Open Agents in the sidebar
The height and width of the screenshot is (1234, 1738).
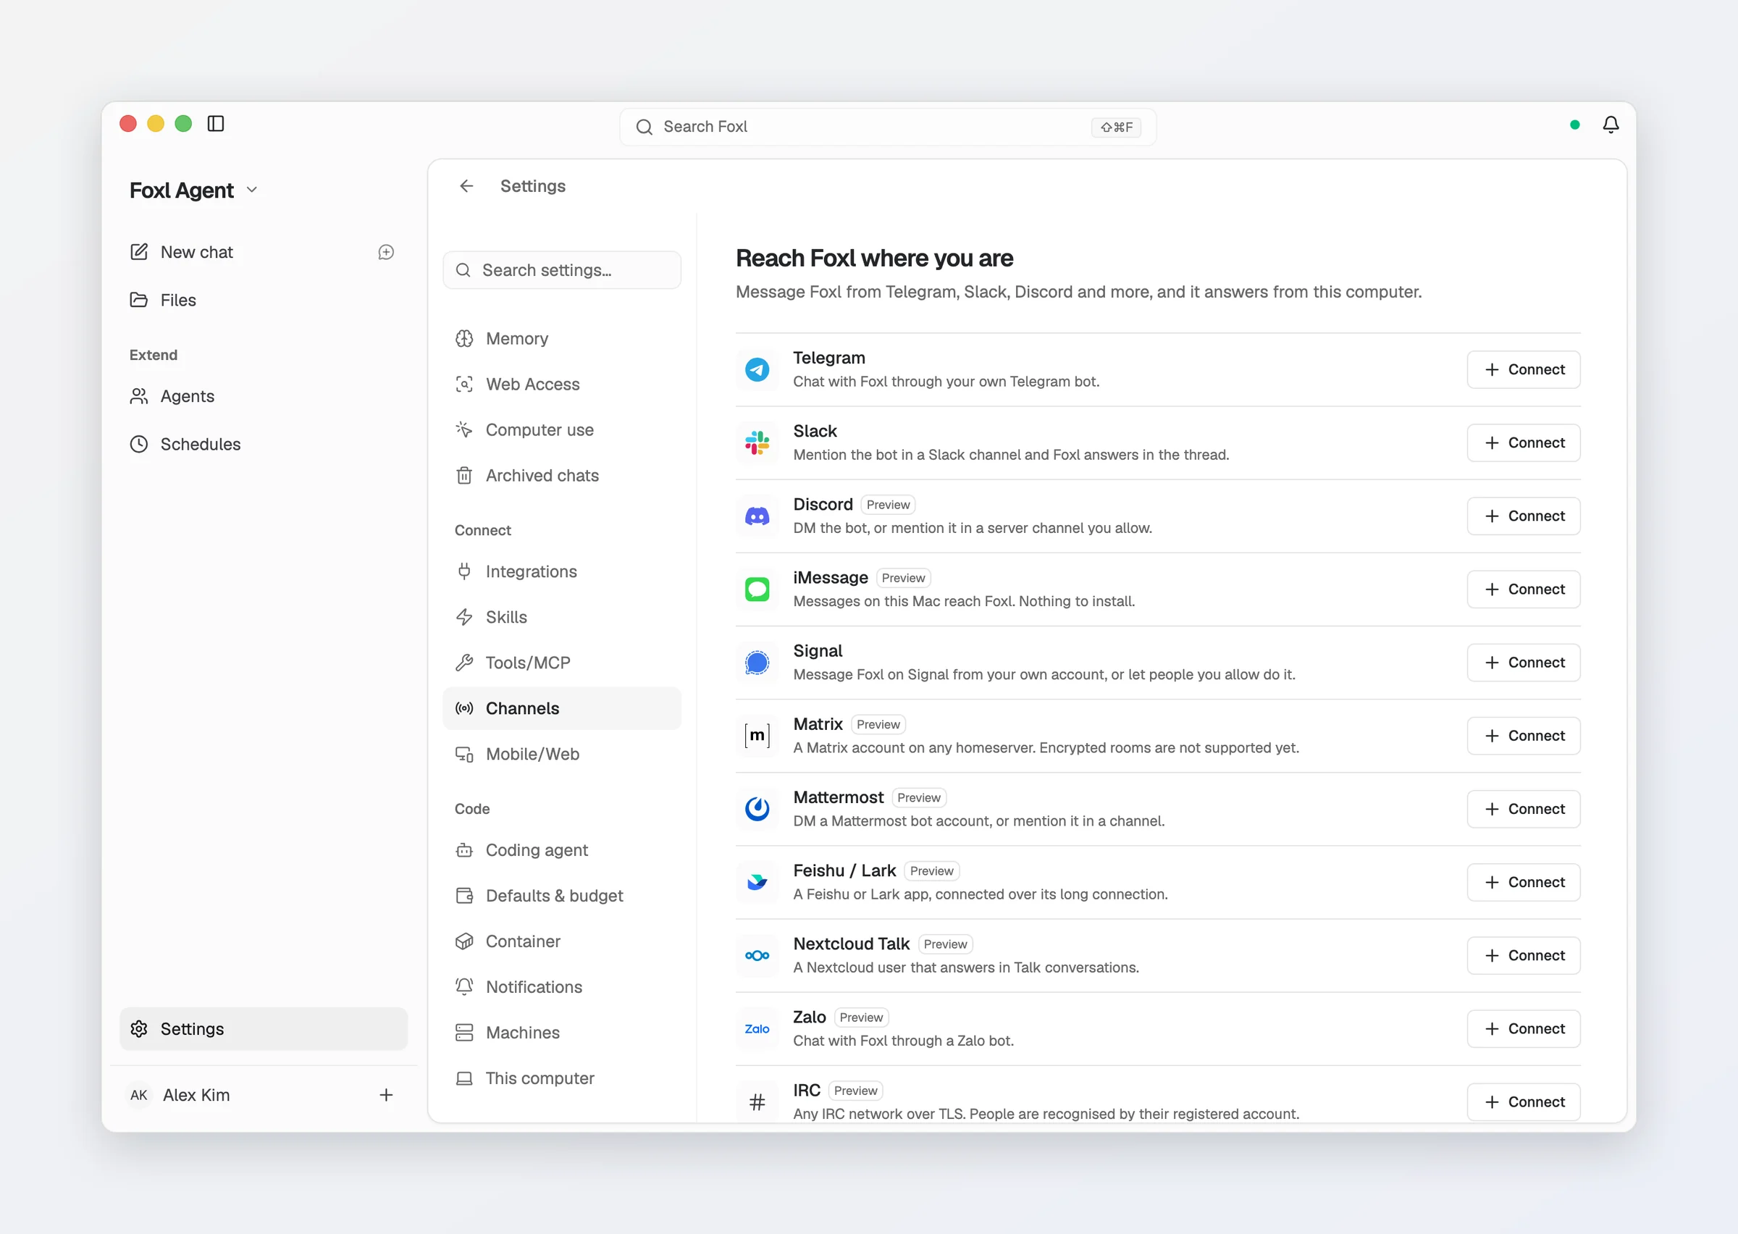coord(264,397)
